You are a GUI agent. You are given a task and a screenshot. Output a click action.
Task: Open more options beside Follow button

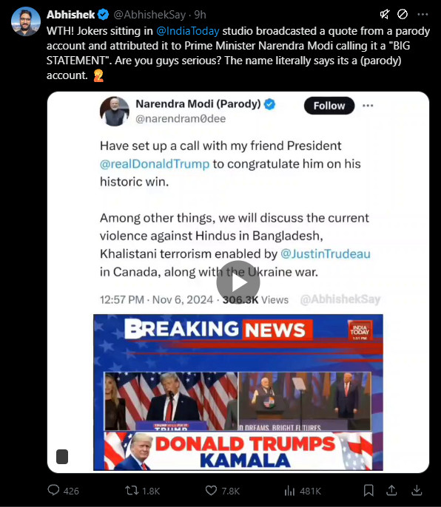point(368,106)
